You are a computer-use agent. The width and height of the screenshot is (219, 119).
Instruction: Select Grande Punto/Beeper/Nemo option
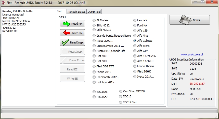94,36
